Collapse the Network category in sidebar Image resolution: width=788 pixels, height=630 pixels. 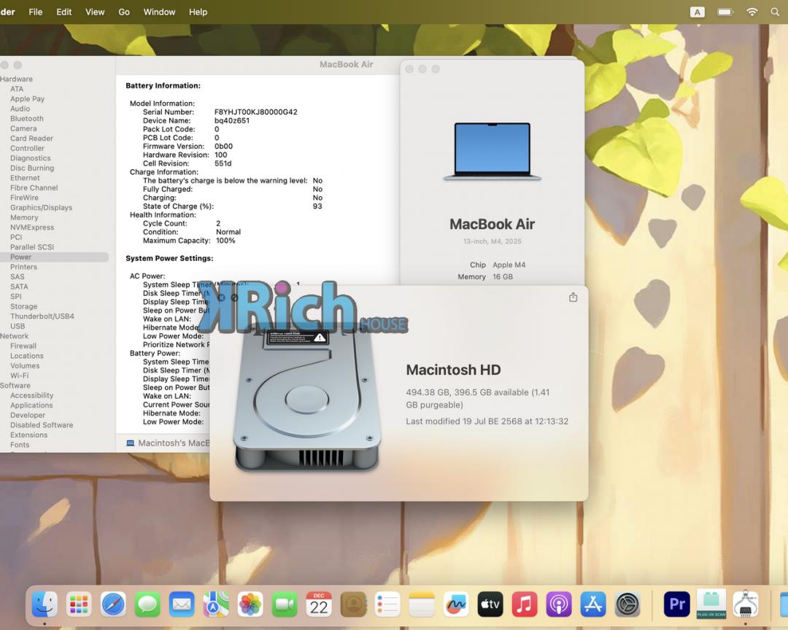[x=15, y=336]
